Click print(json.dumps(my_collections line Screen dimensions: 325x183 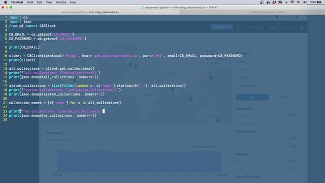click(x=53, y=115)
